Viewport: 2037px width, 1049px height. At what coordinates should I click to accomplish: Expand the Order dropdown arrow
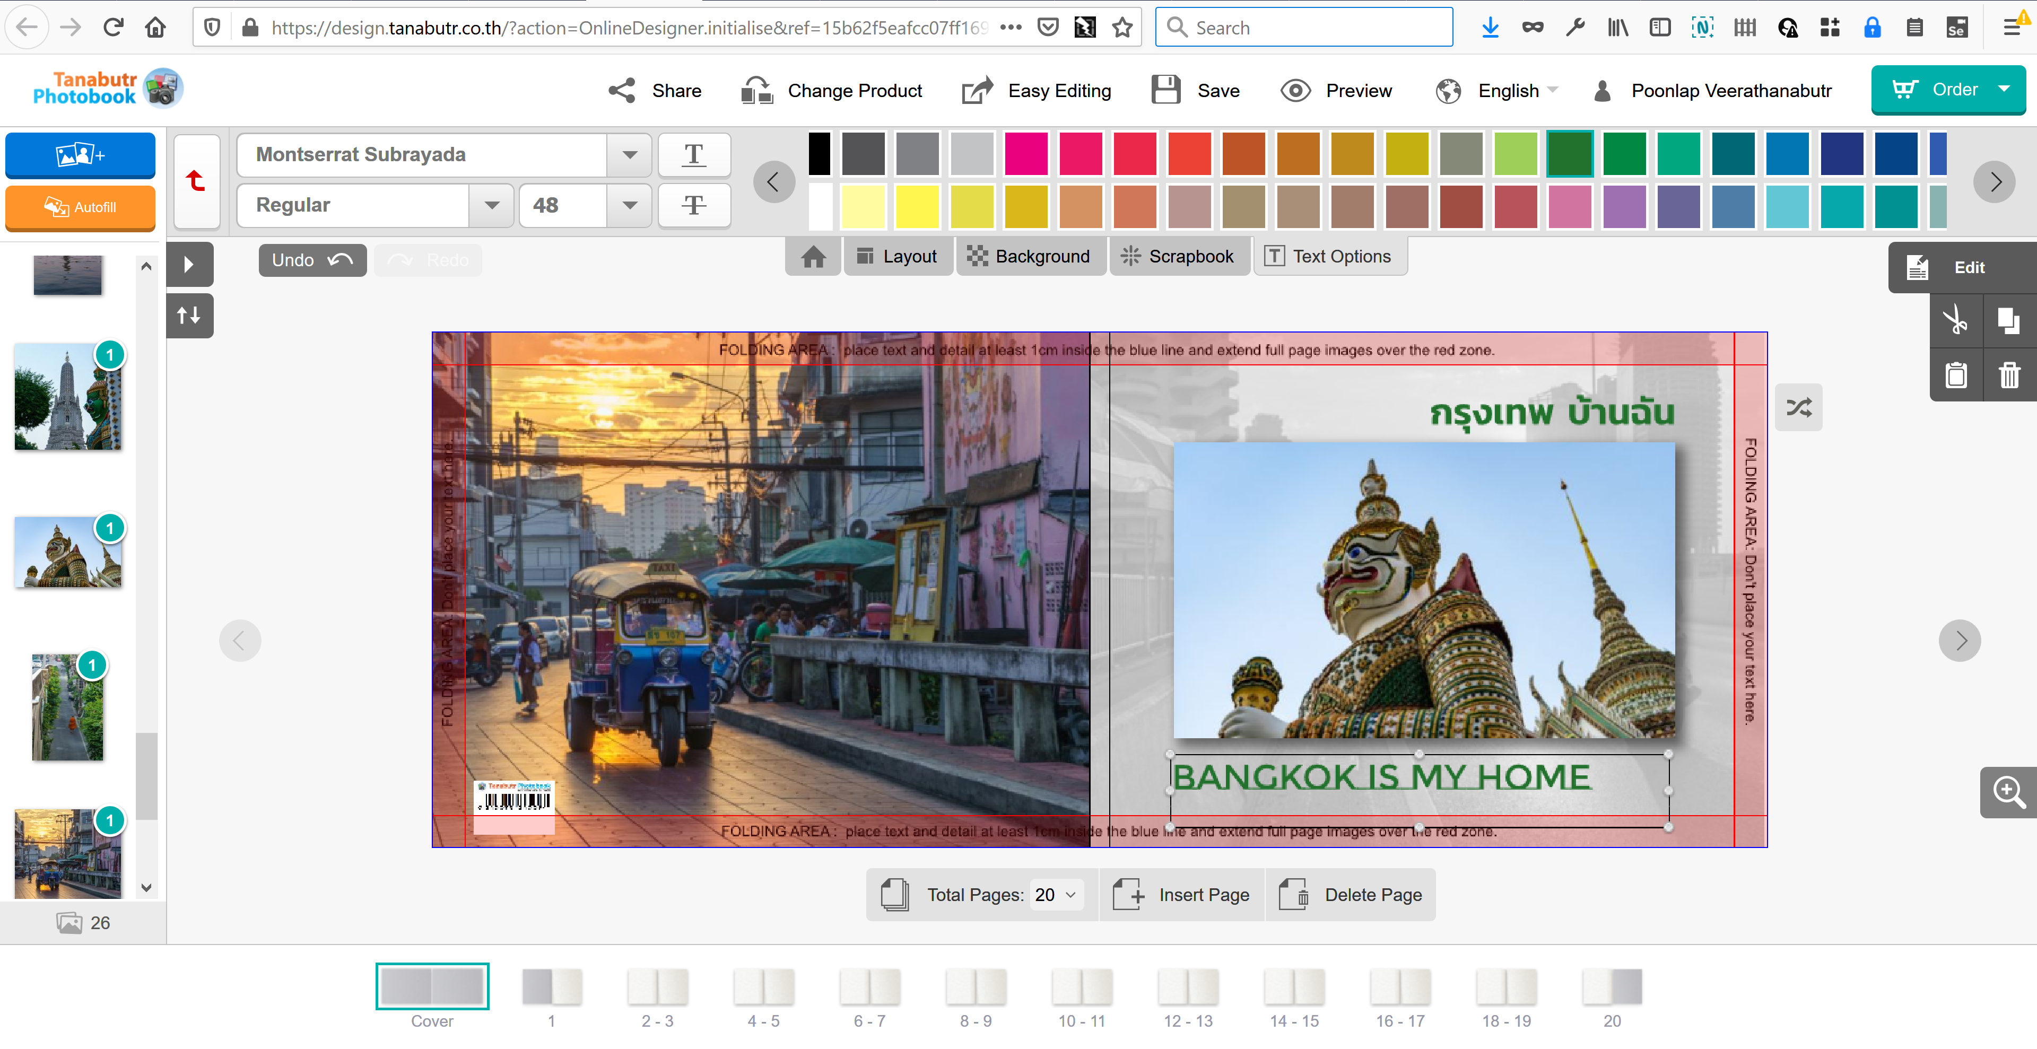2004,89
